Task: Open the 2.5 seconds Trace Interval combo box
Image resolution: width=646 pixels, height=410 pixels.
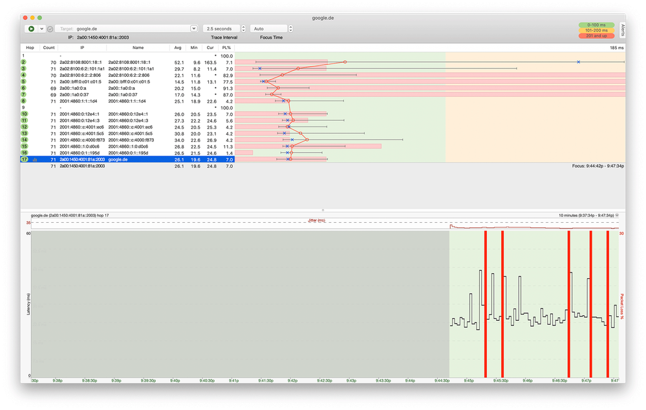Action: click(220, 28)
